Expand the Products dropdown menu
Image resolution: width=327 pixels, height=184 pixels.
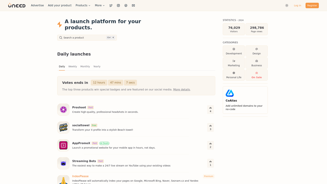(x=83, y=5)
